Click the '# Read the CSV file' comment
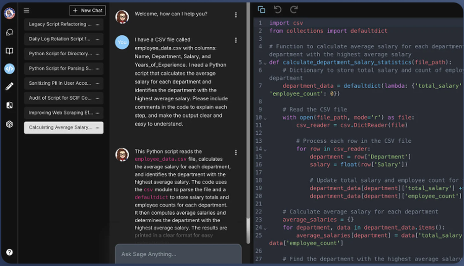Image resolution: width=464 pixels, height=266 pixels. (315, 109)
